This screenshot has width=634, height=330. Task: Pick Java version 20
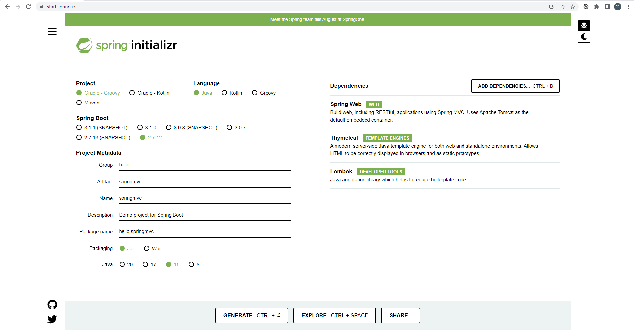point(126,265)
